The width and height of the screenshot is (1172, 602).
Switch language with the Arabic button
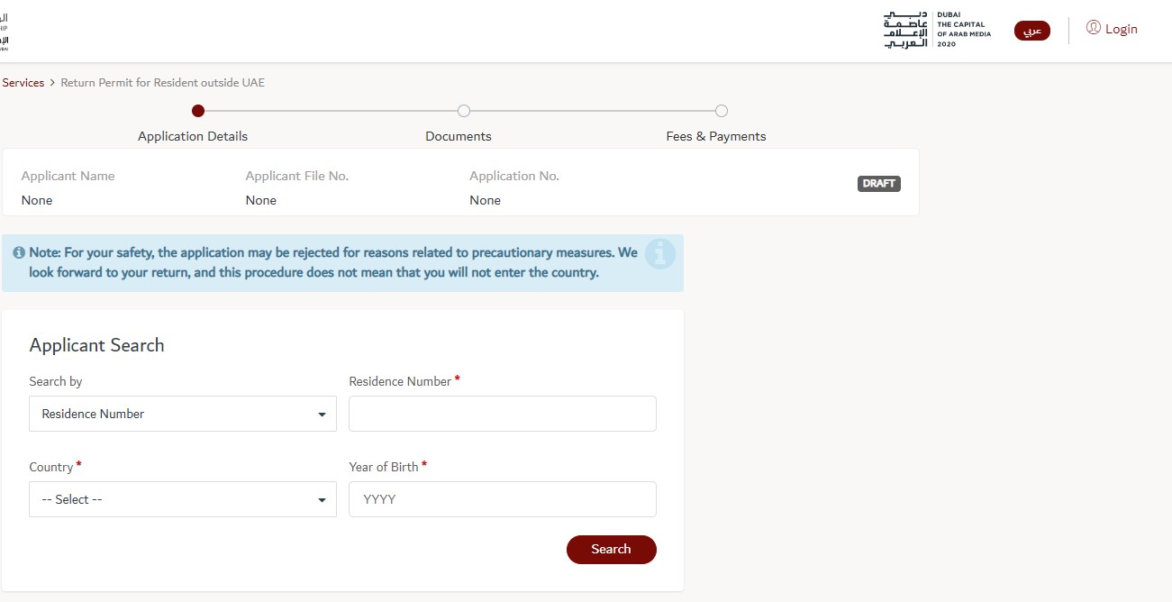(1032, 31)
